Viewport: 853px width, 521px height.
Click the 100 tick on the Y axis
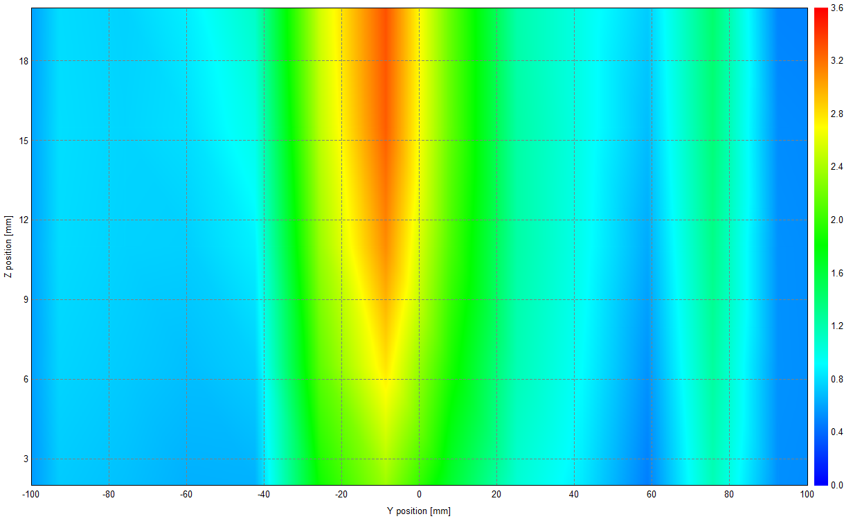point(806,495)
